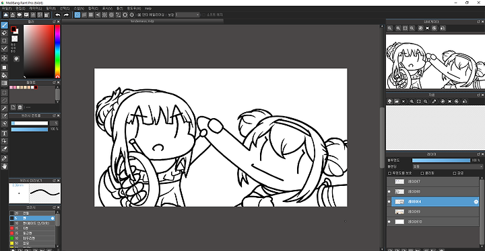Close the brush preview panel
The image size is (485, 251).
point(58,181)
